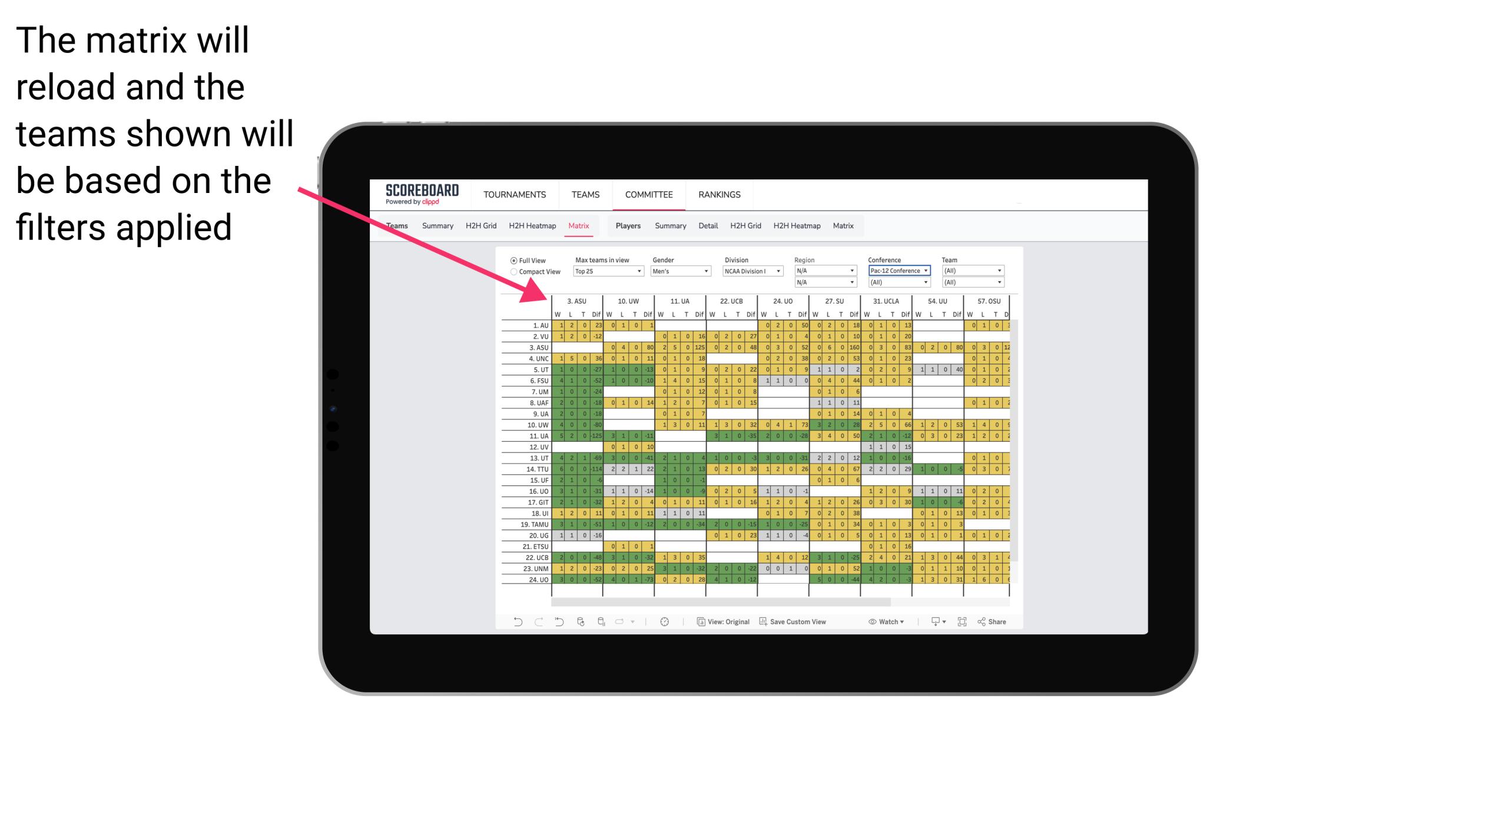Image resolution: width=1512 pixels, height=813 pixels.
Task: Click the COMMITTEE navigation button
Action: pos(649,194)
